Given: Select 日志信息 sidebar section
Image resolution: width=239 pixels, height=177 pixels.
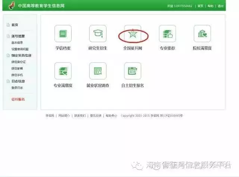Looking at the screenshot, I should [x=18, y=81].
